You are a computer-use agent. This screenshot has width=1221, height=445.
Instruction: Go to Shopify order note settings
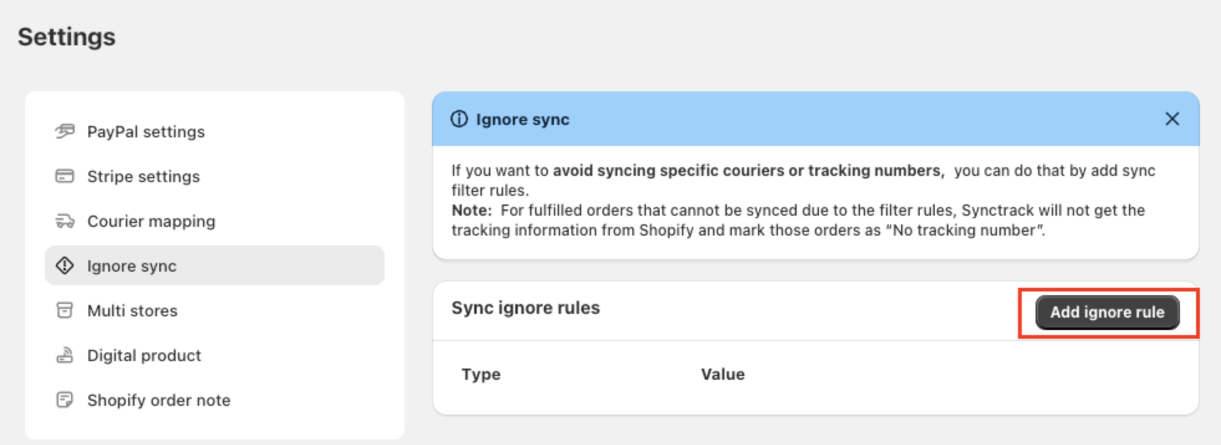click(158, 400)
